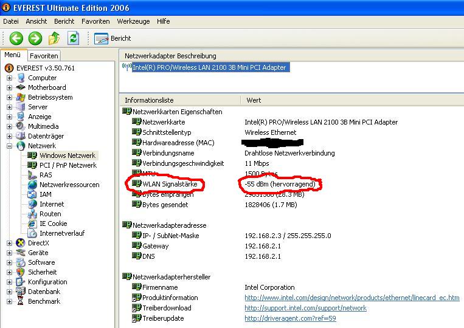
Task: Expand the Betriebssystem tree node
Action: 10,98
